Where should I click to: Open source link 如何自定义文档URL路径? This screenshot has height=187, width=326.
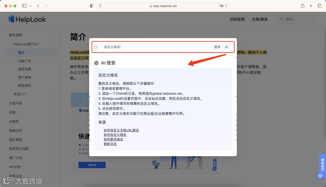(x=121, y=130)
